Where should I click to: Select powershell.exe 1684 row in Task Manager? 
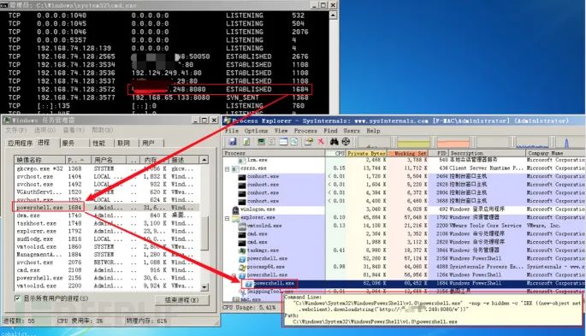pyautogui.click(x=107, y=207)
